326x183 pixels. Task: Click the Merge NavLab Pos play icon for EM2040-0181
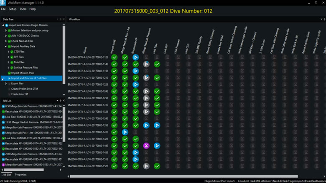125,132
